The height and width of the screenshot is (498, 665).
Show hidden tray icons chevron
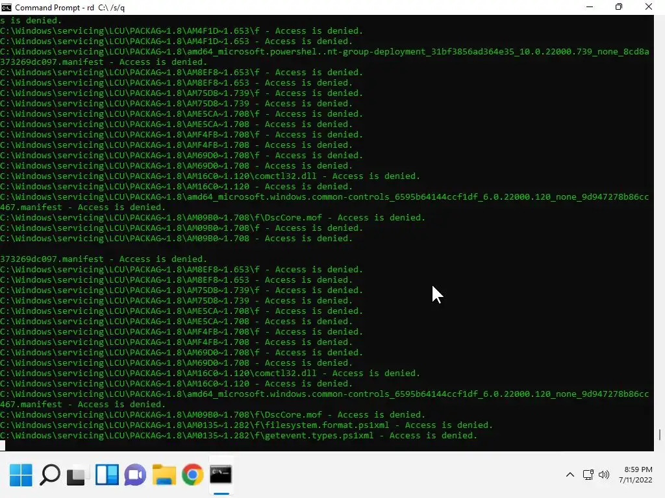(x=570, y=475)
